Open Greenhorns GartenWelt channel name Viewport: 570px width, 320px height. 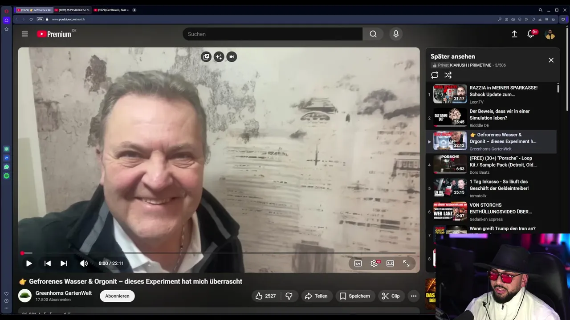64,293
